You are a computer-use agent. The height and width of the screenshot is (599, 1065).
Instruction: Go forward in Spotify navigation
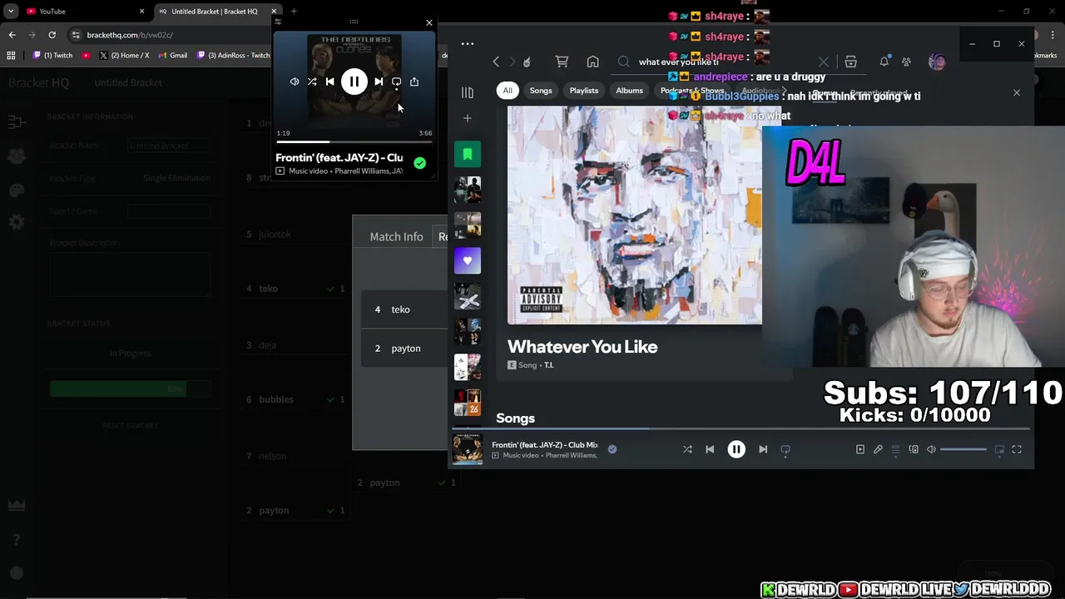coord(512,62)
